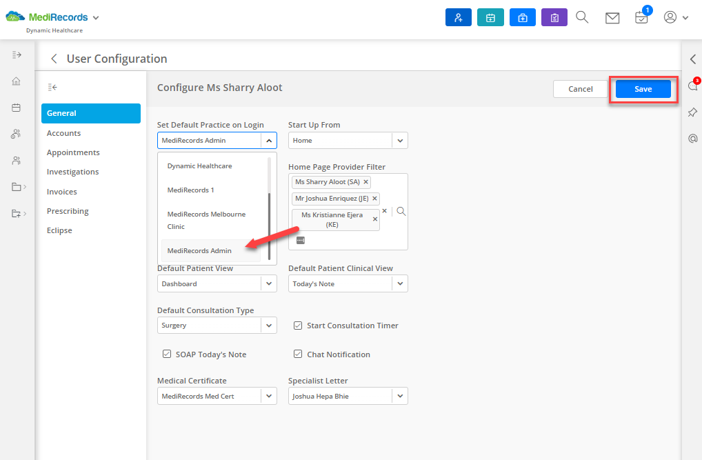Open the mail envelope icon
Image resolution: width=702 pixels, height=460 pixels.
pos(612,18)
